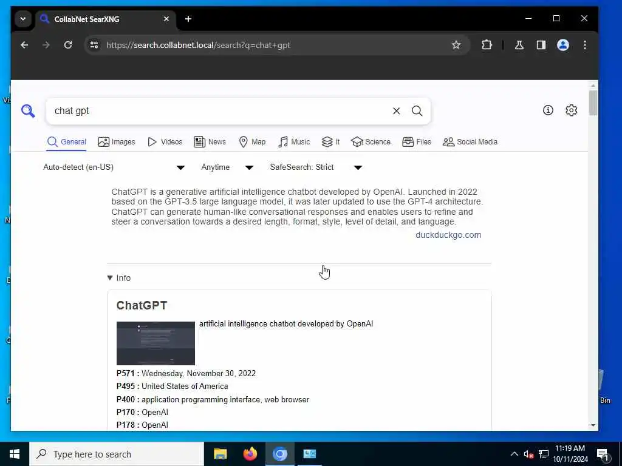Click the muted volume tray icon
622x466 pixels.
[x=528, y=454]
